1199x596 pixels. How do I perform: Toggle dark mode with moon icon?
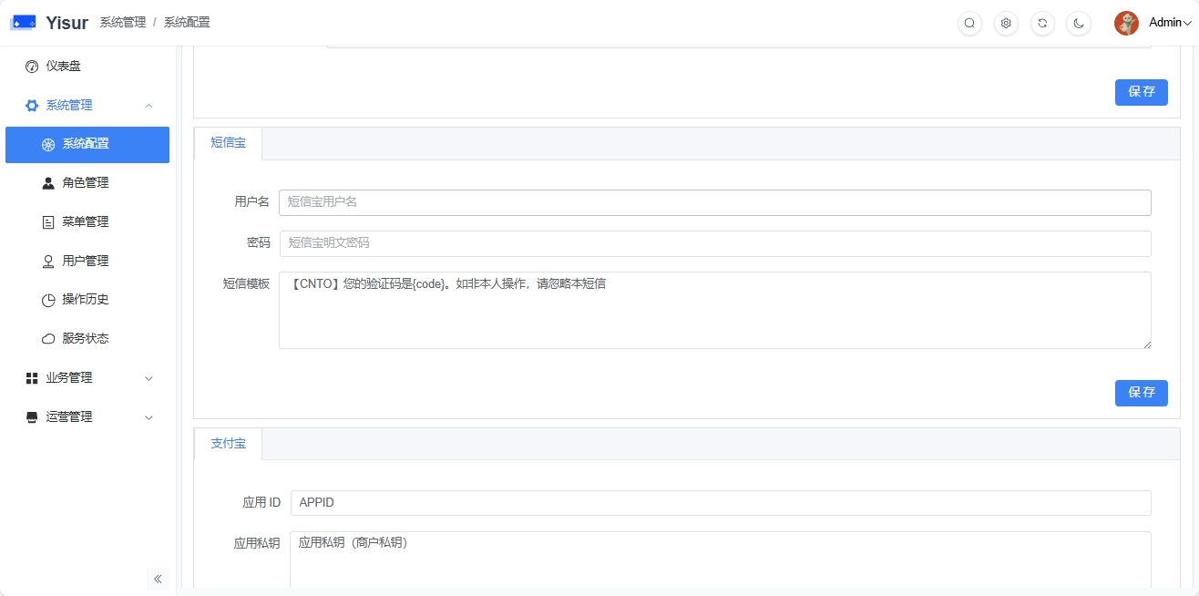(1079, 24)
